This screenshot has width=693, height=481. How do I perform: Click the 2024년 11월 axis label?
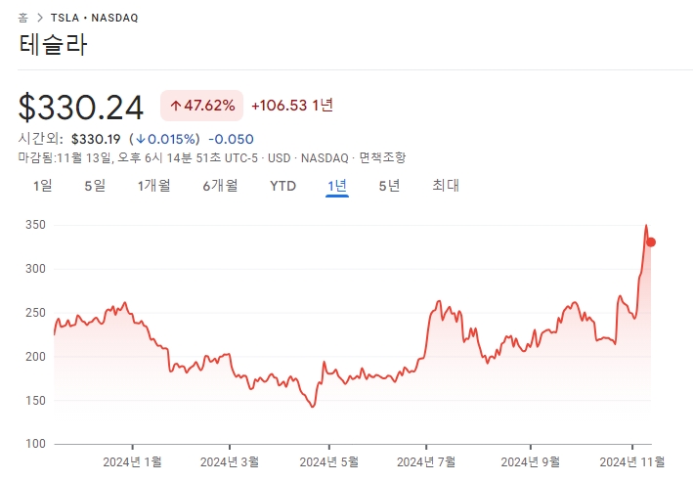coord(632,462)
